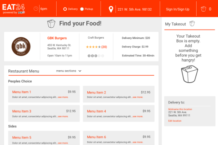
Task: Click the Estimated Time: 30-40min text
Action: [x=138, y=55]
